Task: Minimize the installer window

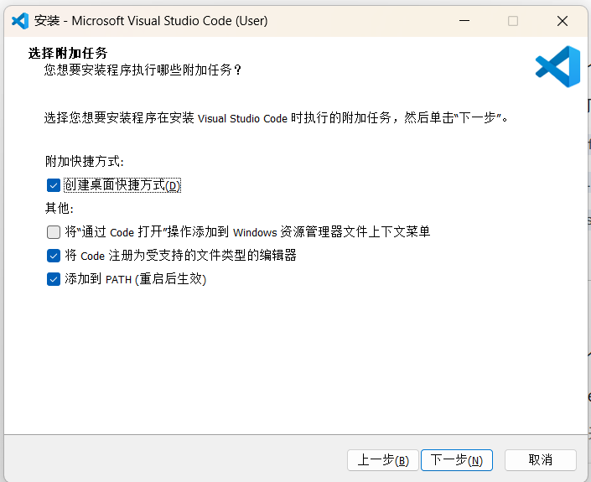Action: [x=464, y=21]
